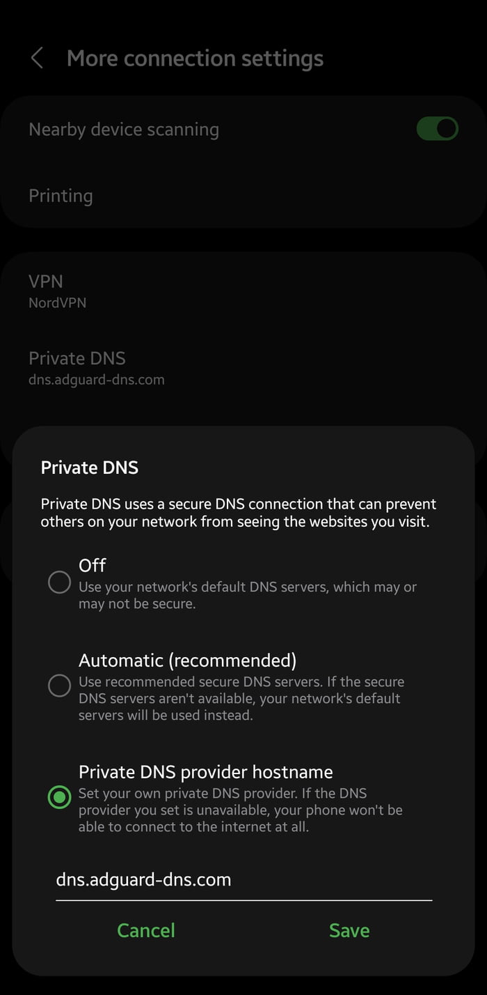The image size is (487, 995).
Task: Open the Printing settings
Action: 61,196
